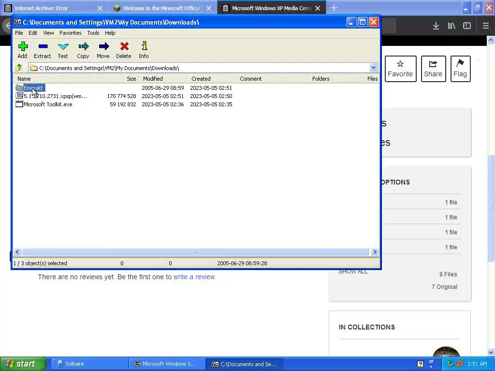495x371 pixels.
Task: Click the horizontal scrollbar thumb in the file list
Action: pyautogui.click(x=195, y=252)
